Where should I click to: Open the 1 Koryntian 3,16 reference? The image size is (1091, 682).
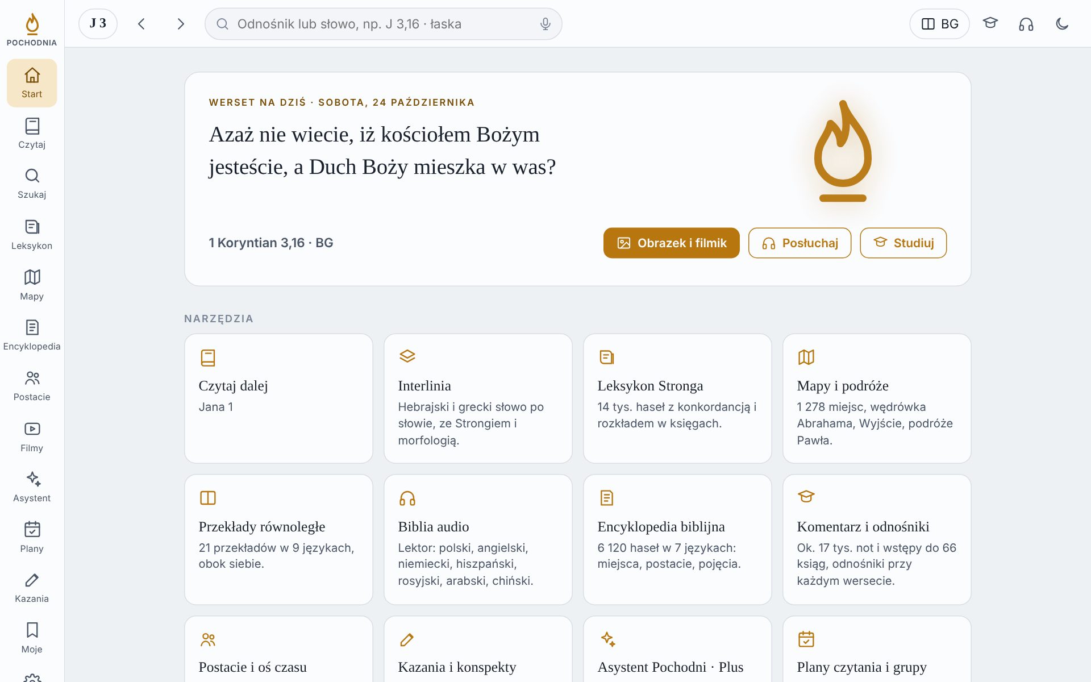[270, 243]
